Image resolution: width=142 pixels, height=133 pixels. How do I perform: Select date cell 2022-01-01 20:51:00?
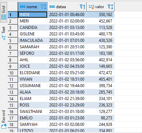[67, 47]
